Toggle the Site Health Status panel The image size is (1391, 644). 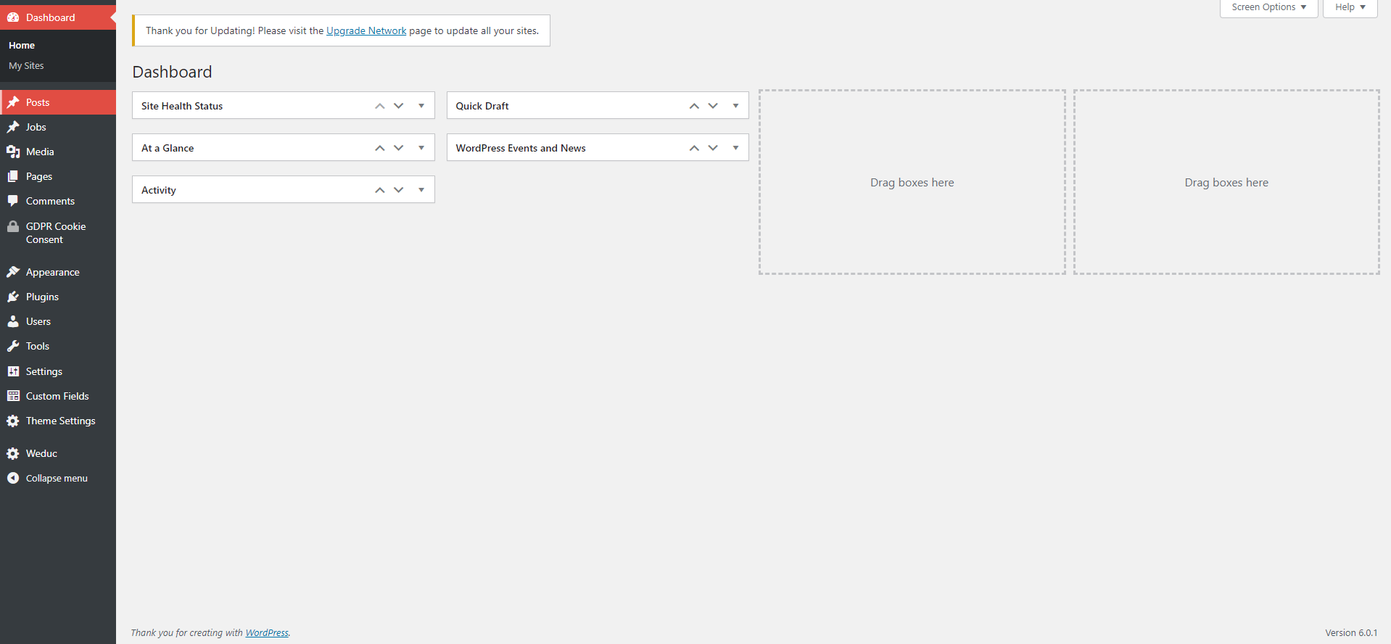tap(421, 106)
